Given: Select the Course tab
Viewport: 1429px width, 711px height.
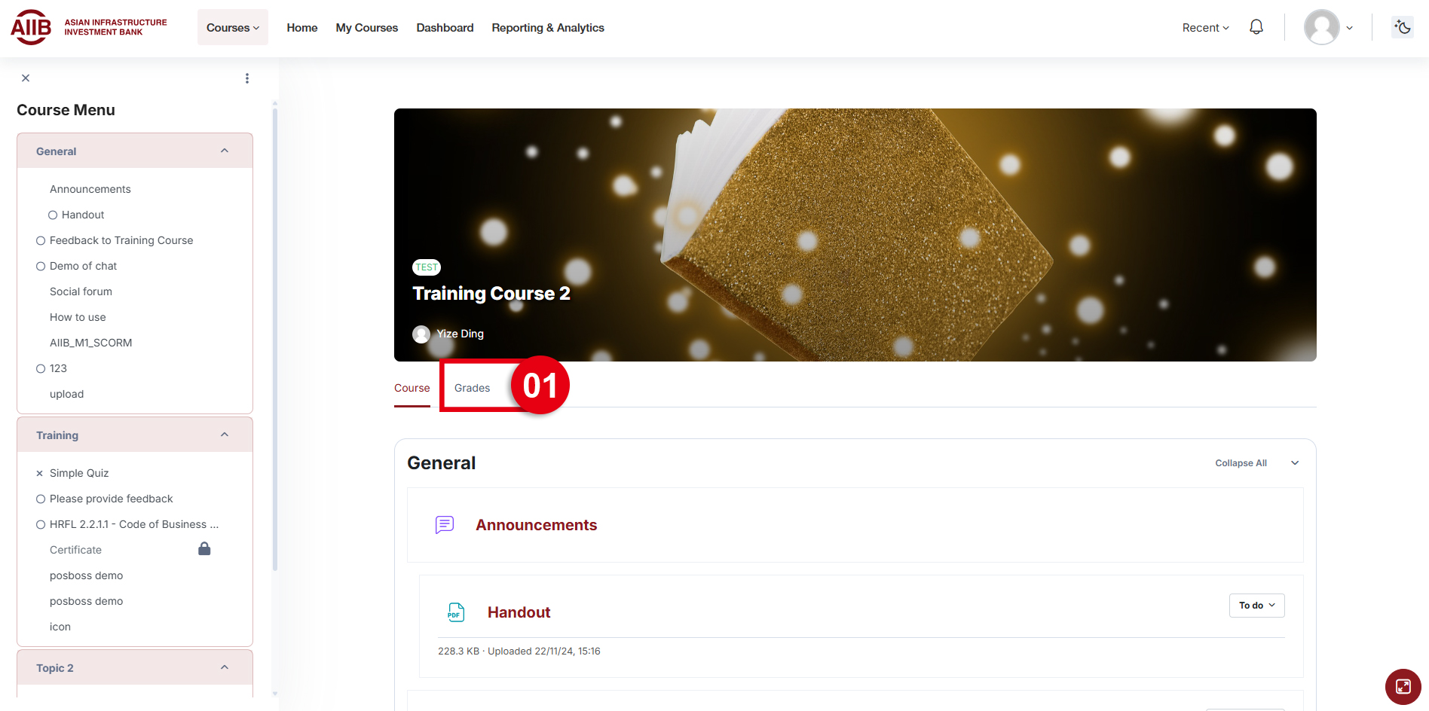Looking at the screenshot, I should click(412, 388).
